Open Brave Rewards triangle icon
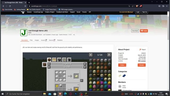 pyautogui.click(x=141, y=6)
